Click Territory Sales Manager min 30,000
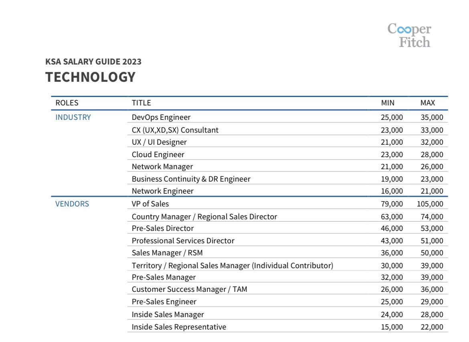The width and height of the screenshot is (469, 342). 392,266
